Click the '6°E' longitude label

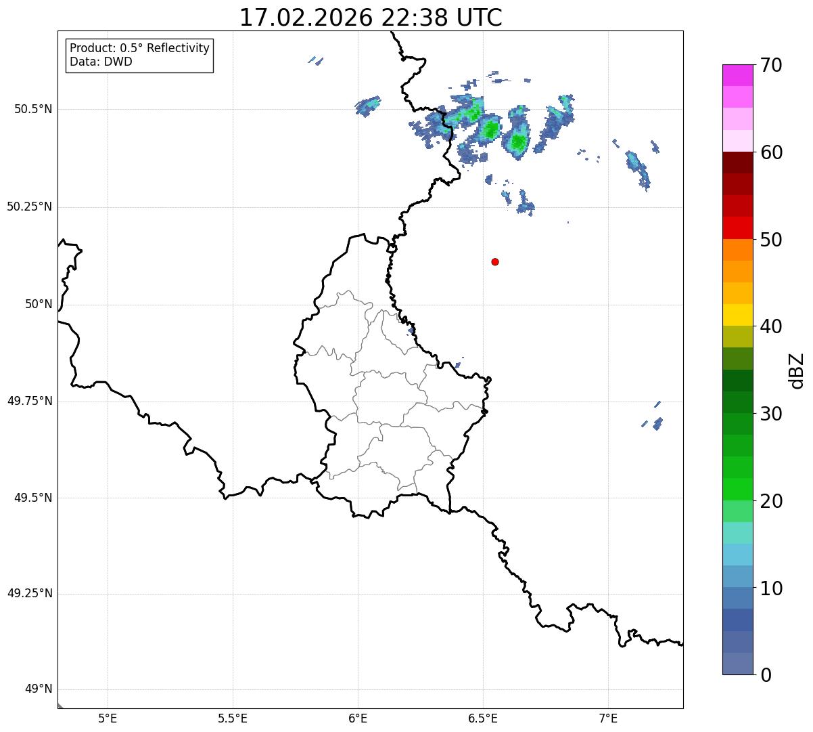pyautogui.click(x=358, y=718)
